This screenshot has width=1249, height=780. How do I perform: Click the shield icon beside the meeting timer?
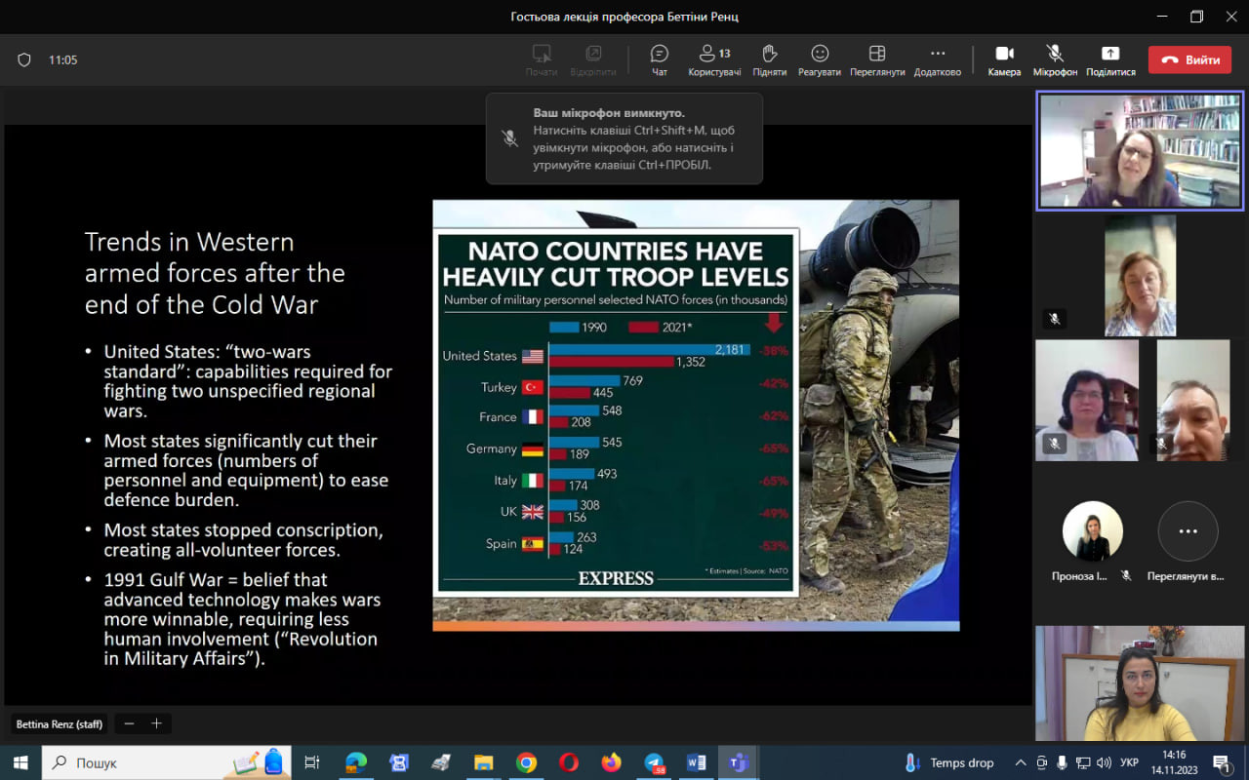[24, 59]
